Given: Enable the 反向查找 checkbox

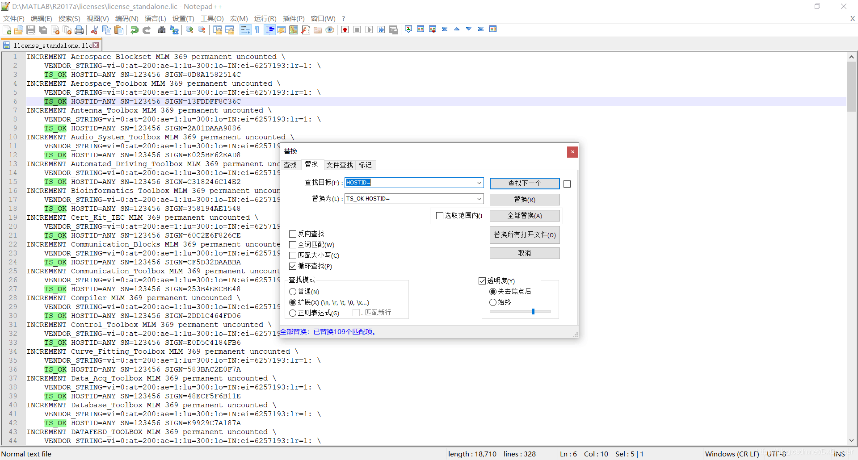Looking at the screenshot, I should [x=293, y=234].
